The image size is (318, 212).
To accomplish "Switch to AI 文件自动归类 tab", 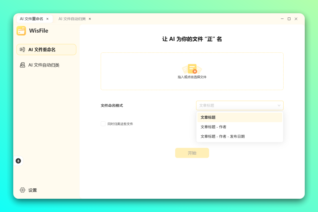I will coord(72,19).
